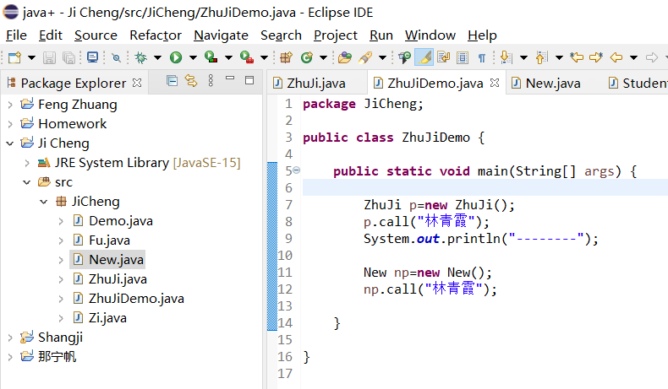Expand the Homework project
Viewport: 668px width, 389px height.
click(x=10, y=124)
